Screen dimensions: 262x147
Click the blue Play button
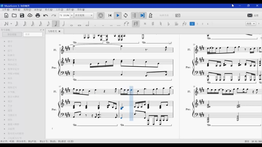pos(118,16)
